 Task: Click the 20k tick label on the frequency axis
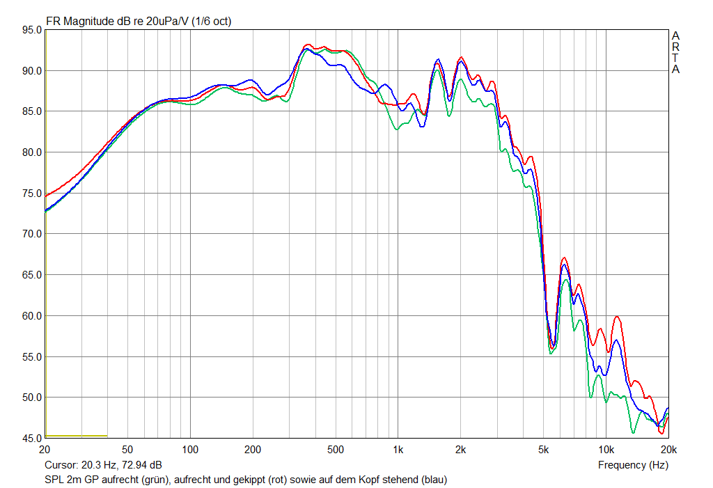668,450
